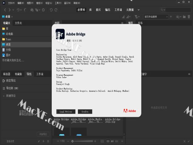The width and height of the screenshot is (193, 145).
Task: Go forward with the right arrow icon
Action: click(9, 10)
